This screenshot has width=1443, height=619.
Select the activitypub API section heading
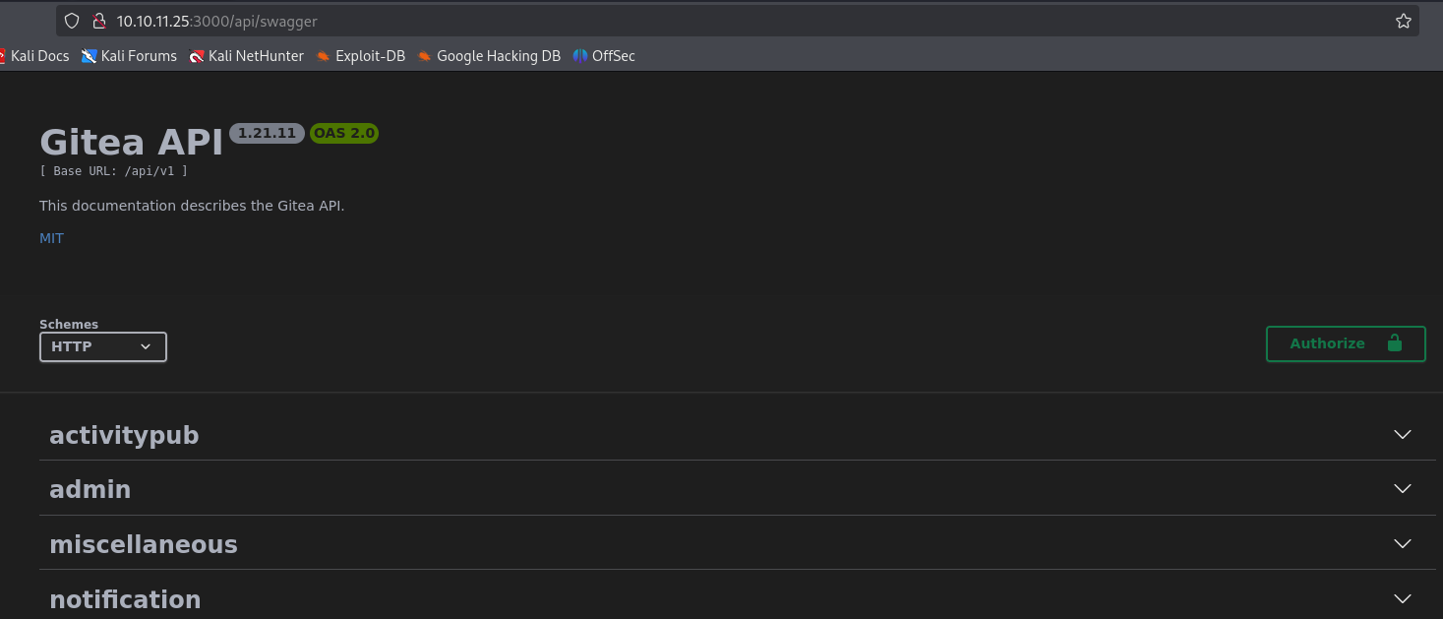124,435
